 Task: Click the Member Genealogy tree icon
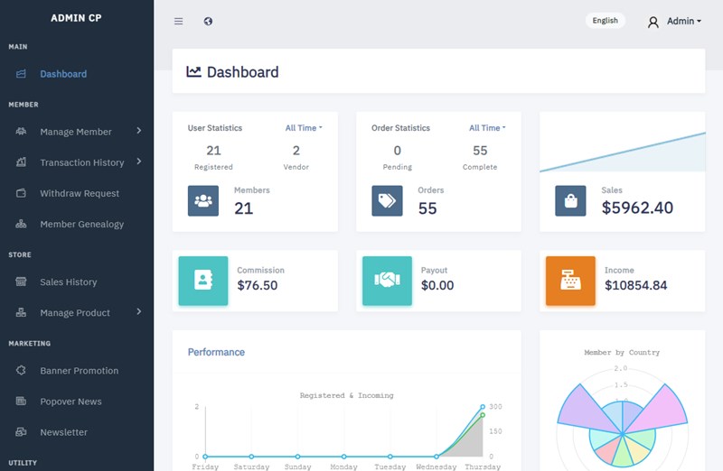[21, 224]
